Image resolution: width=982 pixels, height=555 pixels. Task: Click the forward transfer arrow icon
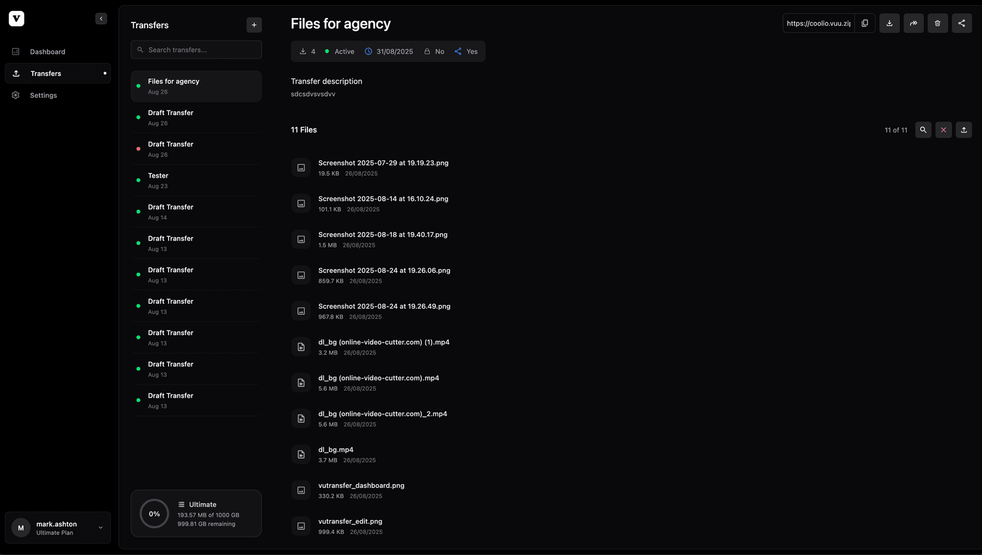pos(914,24)
